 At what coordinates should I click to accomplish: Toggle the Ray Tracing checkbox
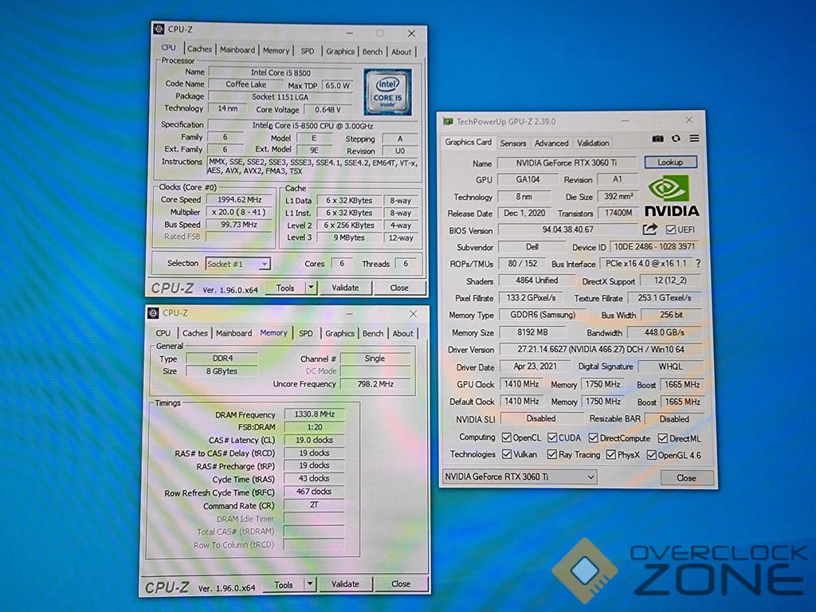[552, 454]
